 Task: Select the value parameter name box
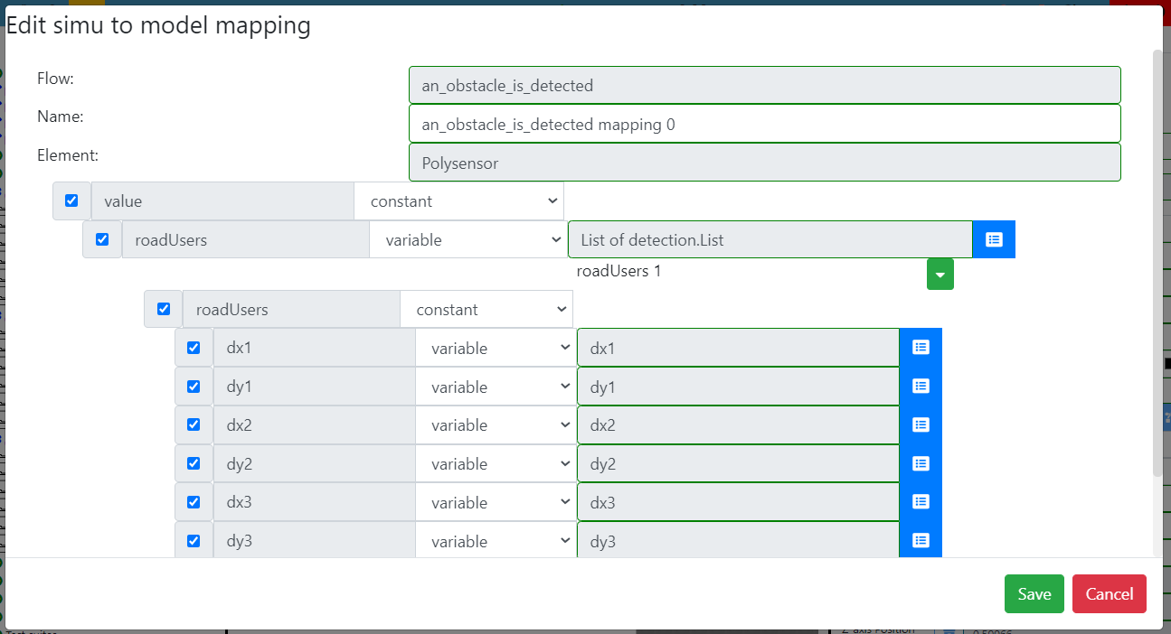[x=222, y=200]
